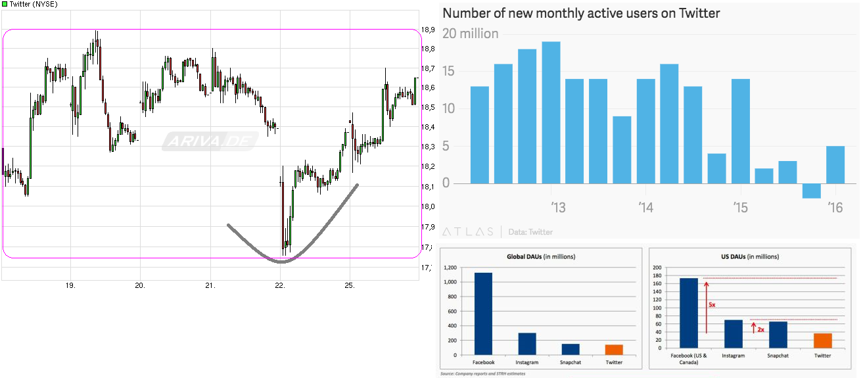Click the "Global DAUs (in millions)" title
Screen dimensions: 863x378
[540, 256]
